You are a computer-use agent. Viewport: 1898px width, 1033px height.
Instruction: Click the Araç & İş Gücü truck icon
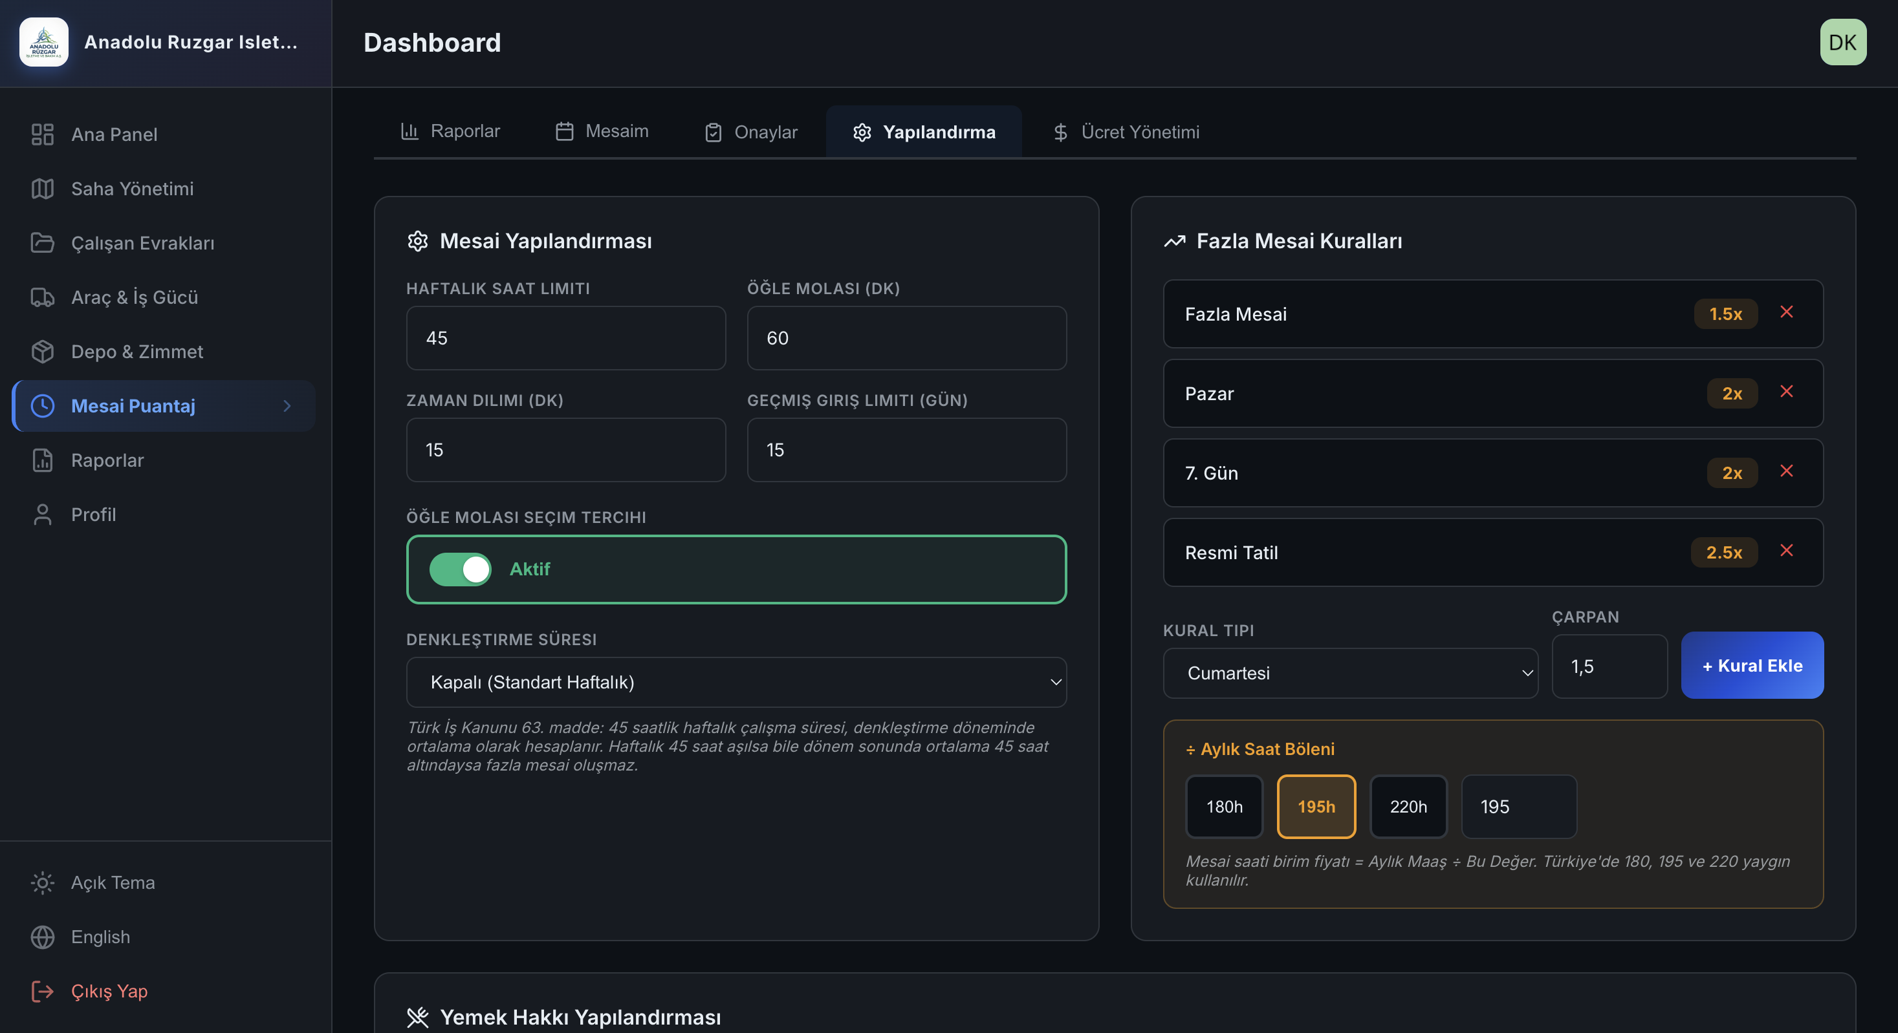[x=43, y=297]
